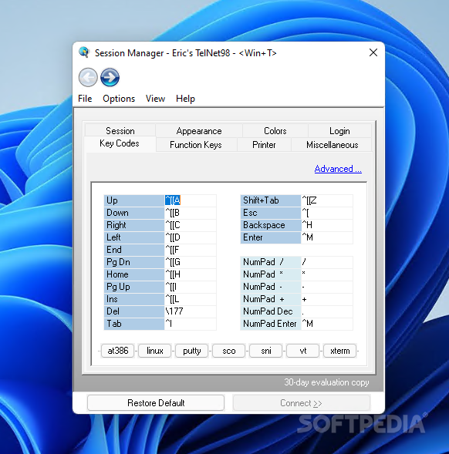
Task: Click the Pg Up key code field
Action: [190, 287]
